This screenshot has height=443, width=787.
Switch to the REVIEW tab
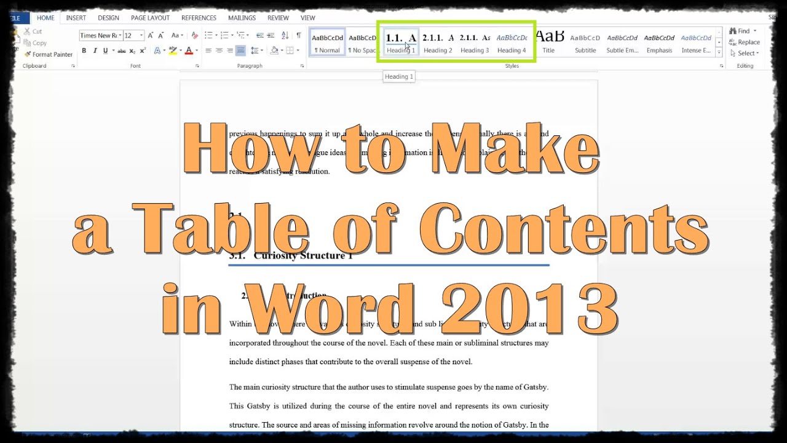pyautogui.click(x=278, y=18)
